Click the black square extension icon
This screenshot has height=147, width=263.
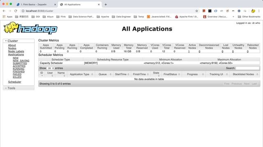[x=210, y=11]
